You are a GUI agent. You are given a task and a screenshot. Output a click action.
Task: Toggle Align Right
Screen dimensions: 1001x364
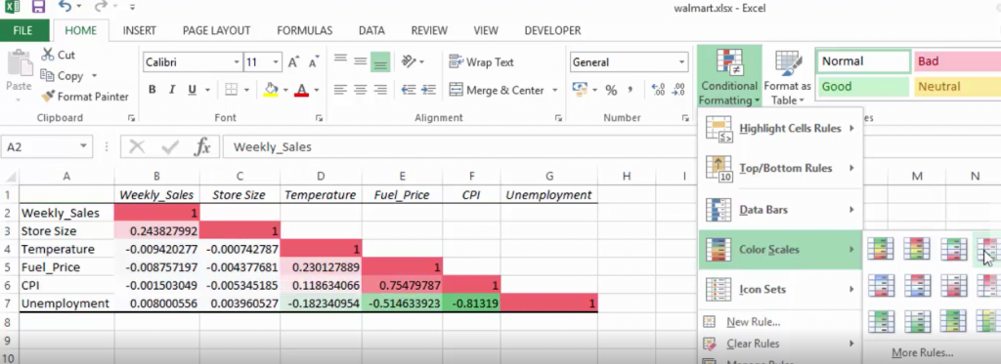click(x=380, y=90)
